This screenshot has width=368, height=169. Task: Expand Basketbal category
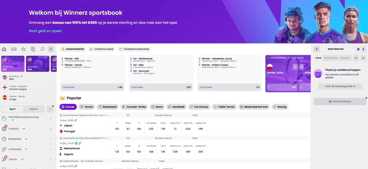(x=28, y=139)
